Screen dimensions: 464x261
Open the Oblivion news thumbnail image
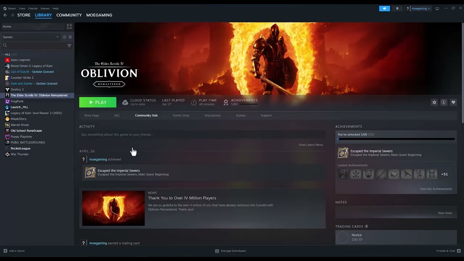(113, 208)
